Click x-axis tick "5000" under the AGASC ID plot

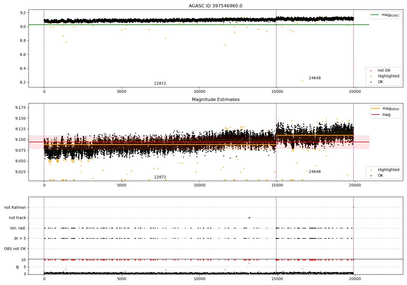[122, 92]
